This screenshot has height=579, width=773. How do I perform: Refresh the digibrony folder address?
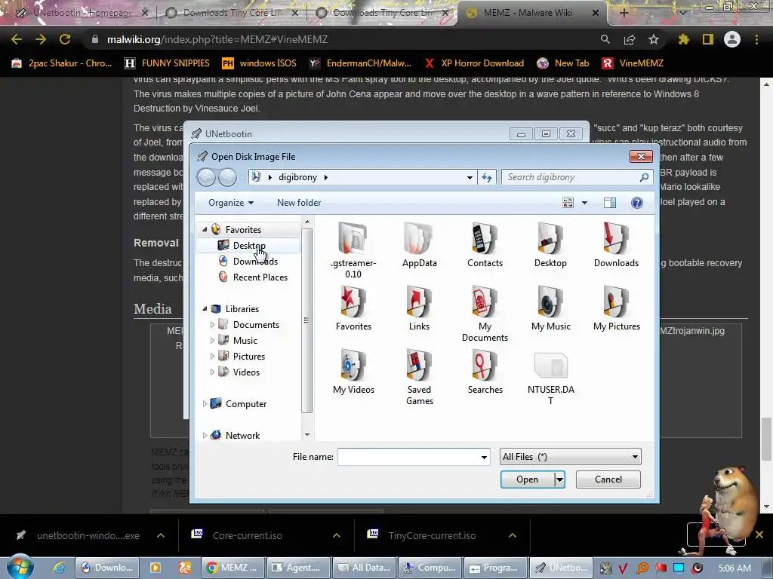click(487, 177)
